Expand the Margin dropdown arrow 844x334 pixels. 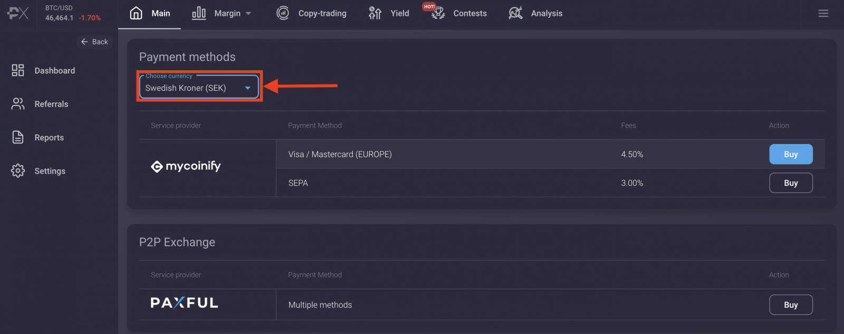click(x=248, y=14)
